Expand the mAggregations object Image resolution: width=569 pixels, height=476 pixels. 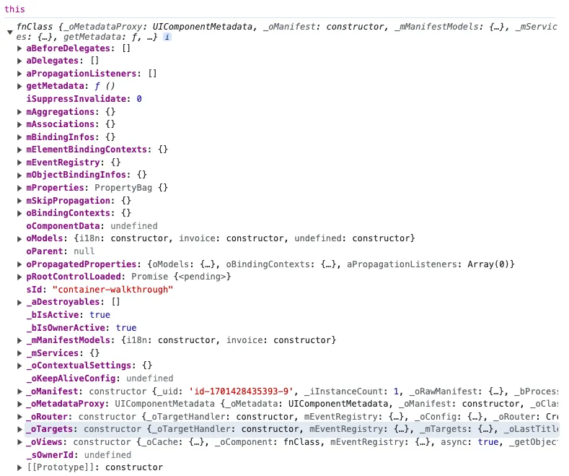click(19, 112)
